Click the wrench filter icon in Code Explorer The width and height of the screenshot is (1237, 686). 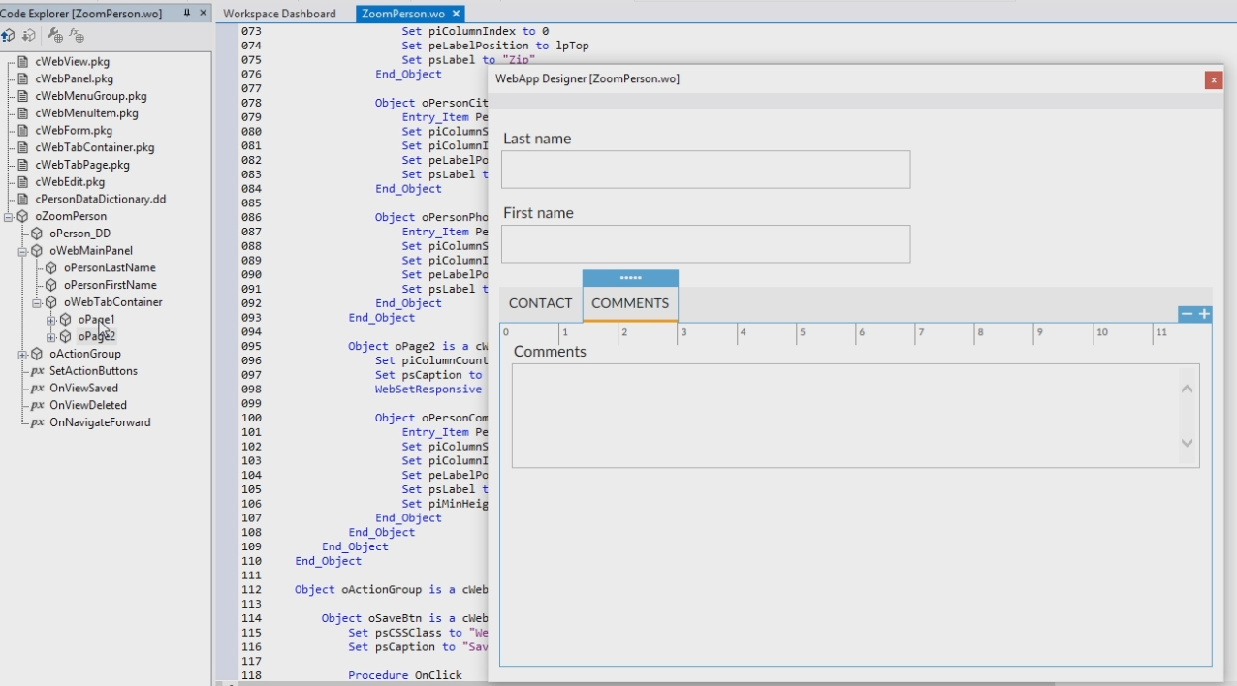pos(55,36)
